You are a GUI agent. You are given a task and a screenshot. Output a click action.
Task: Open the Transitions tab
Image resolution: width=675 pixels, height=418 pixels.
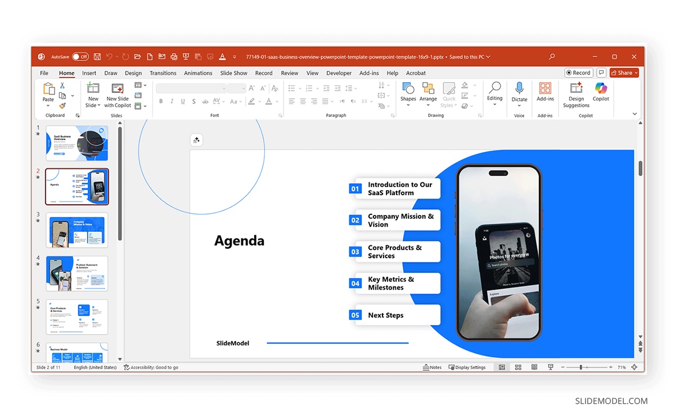163,73
